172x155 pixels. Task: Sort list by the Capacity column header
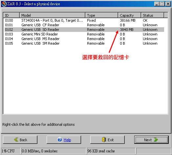pyautogui.click(x=130, y=15)
